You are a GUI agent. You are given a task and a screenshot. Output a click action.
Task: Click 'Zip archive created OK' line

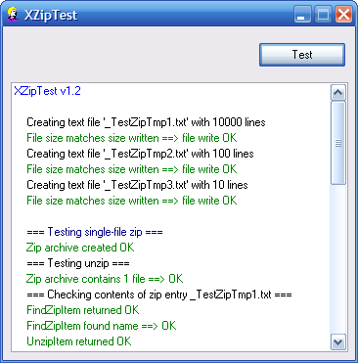pos(80,248)
